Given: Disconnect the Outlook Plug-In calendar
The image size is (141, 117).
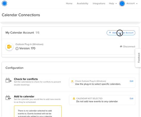Looking at the screenshot, I should click(127, 46).
